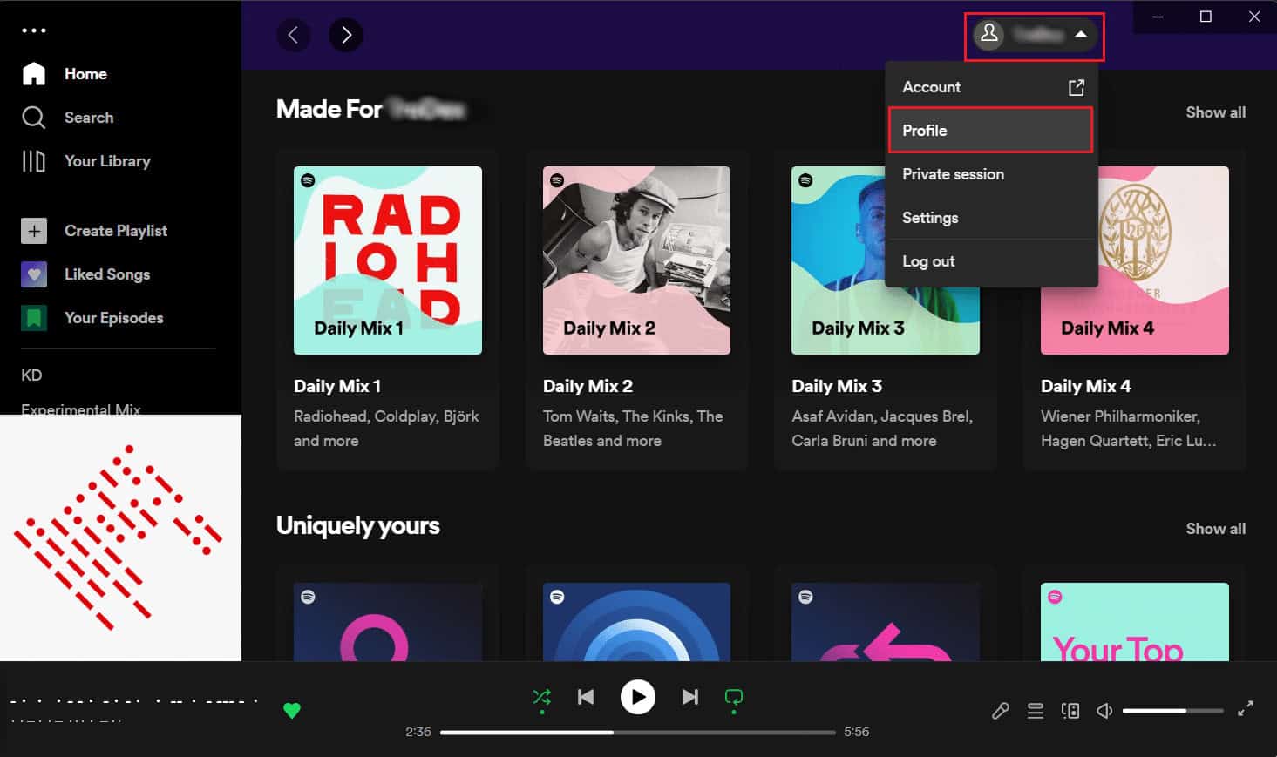Mute the volume speaker icon
The height and width of the screenshot is (757, 1277).
(x=1104, y=711)
